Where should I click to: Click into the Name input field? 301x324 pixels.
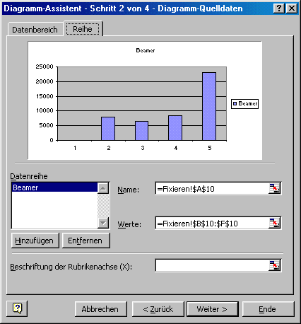(x=212, y=189)
